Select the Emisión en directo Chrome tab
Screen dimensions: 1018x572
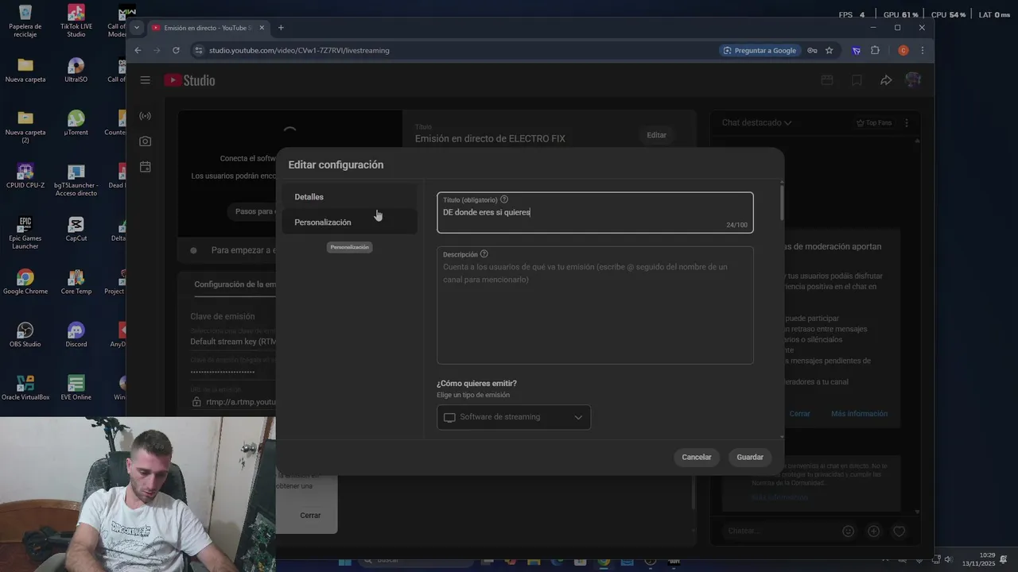pyautogui.click(x=208, y=28)
